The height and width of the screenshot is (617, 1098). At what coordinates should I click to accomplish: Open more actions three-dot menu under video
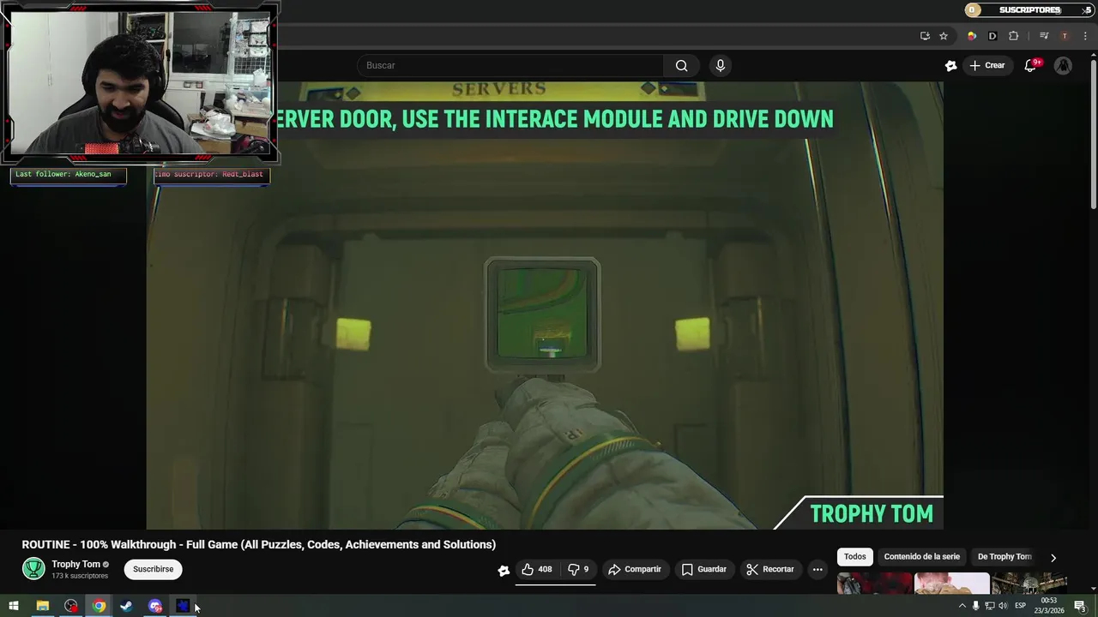tap(817, 569)
